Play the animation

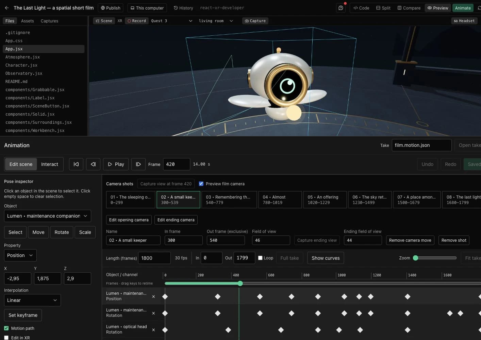click(x=116, y=164)
